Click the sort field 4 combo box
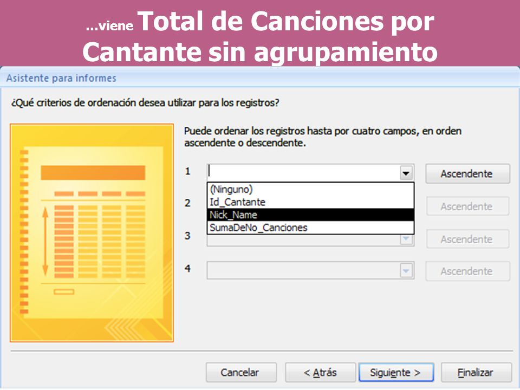Image resolution: width=520 pixels, height=390 pixels. pyautogui.click(x=310, y=271)
